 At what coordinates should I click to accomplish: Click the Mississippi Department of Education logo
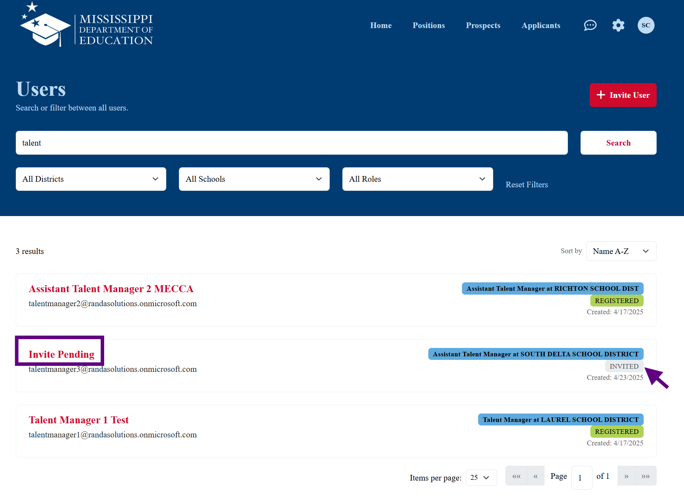(x=87, y=25)
